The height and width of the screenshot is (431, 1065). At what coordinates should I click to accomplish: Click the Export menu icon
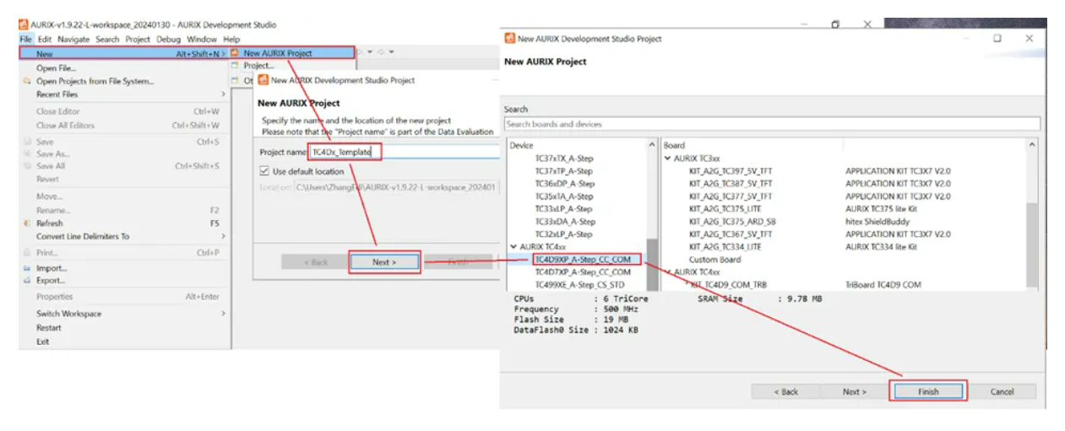(x=27, y=280)
